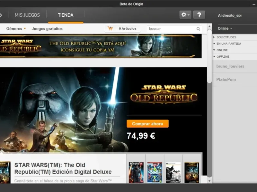Screen dimensions: 257x192
Task: Select the Batman Arkham City thumbnail
Action: pyautogui.click(x=173, y=172)
